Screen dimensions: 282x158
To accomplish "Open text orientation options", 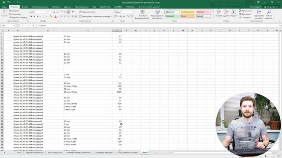I will click(73, 12).
